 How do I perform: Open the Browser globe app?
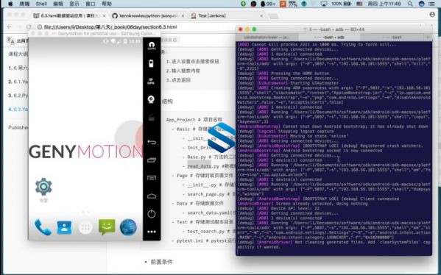128,227
